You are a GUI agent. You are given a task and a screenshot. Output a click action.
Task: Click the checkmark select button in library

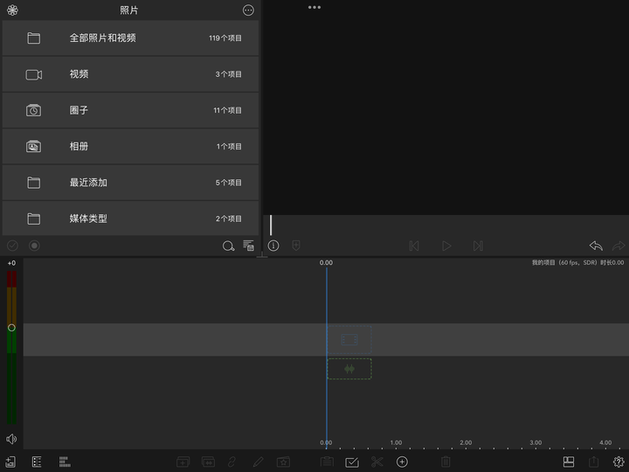12,246
